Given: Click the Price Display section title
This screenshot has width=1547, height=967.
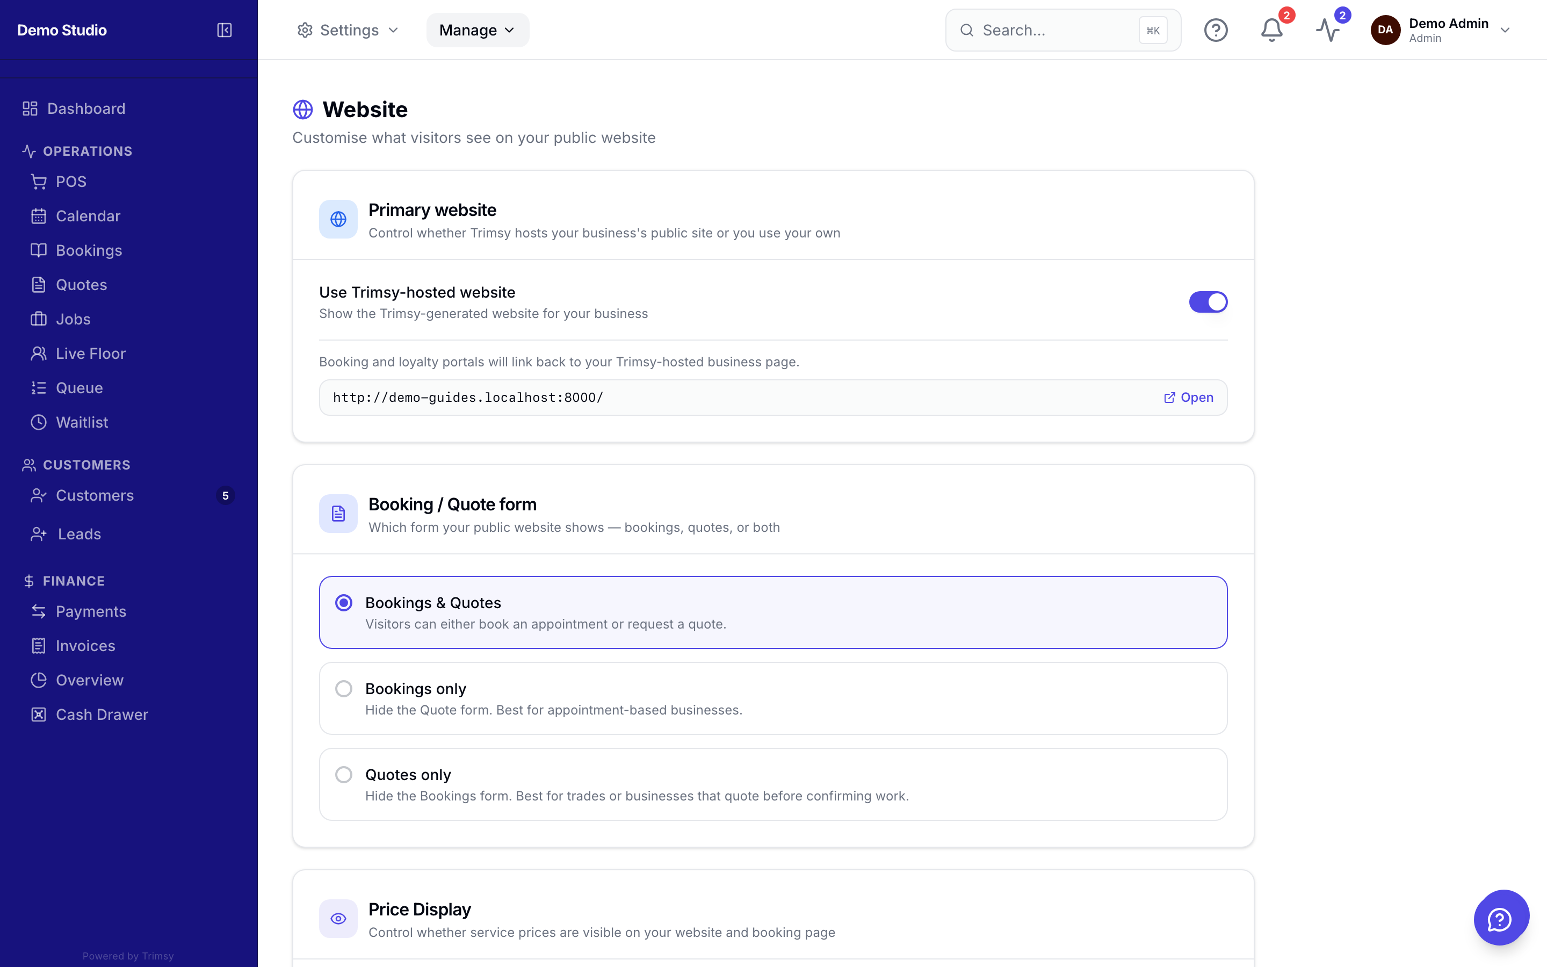Looking at the screenshot, I should [420, 909].
